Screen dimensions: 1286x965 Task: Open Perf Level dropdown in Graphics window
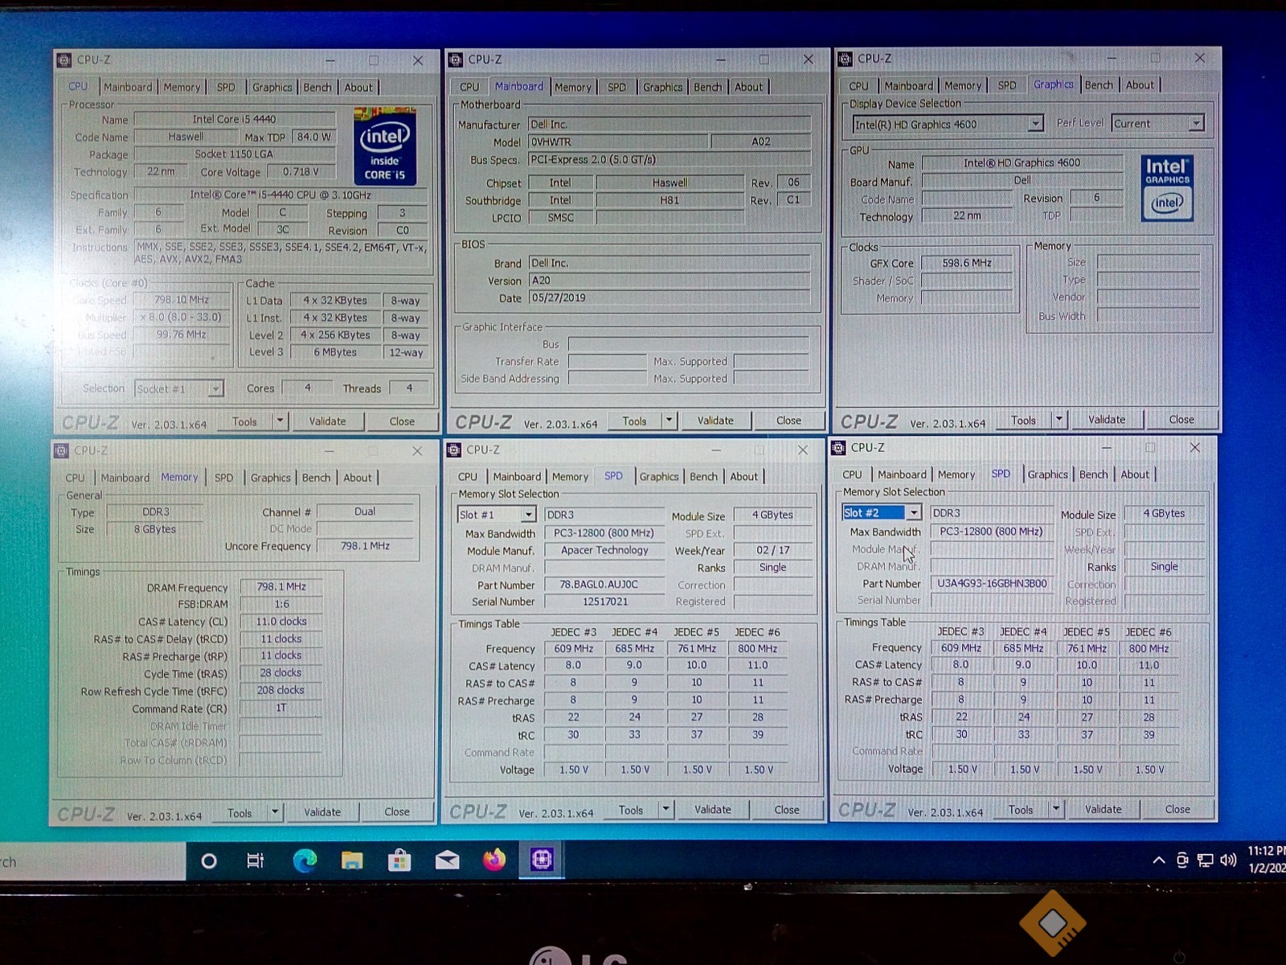(x=1196, y=123)
